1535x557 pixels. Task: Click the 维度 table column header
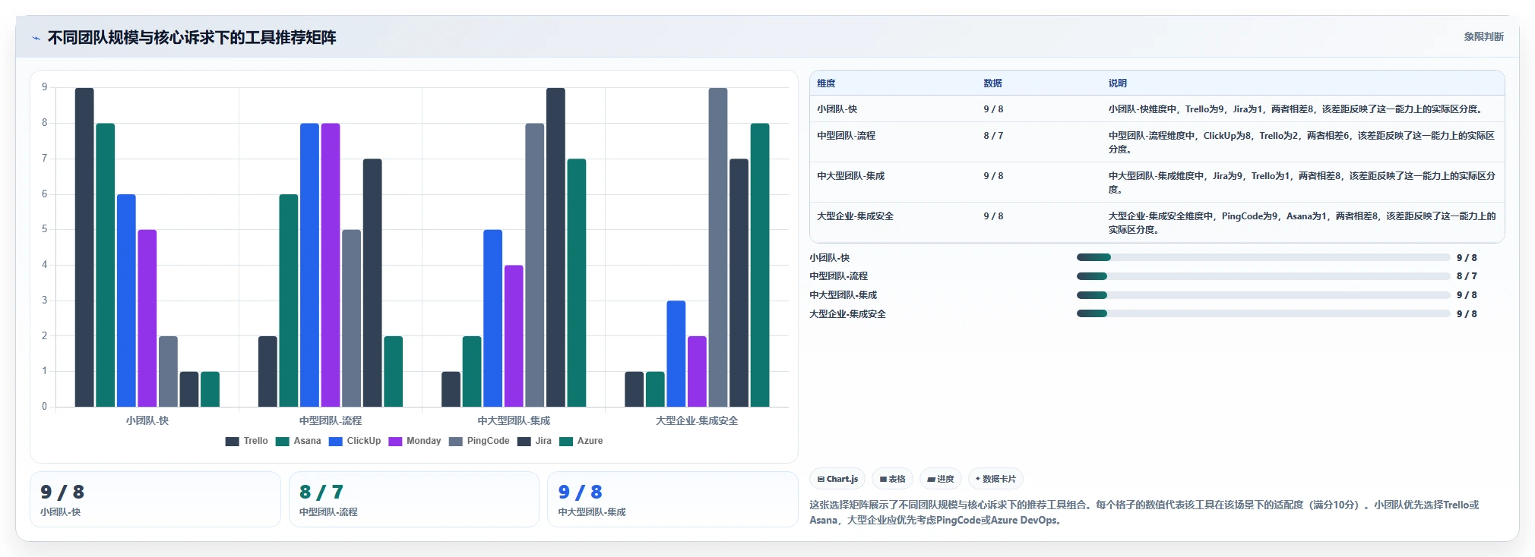tap(826, 83)
